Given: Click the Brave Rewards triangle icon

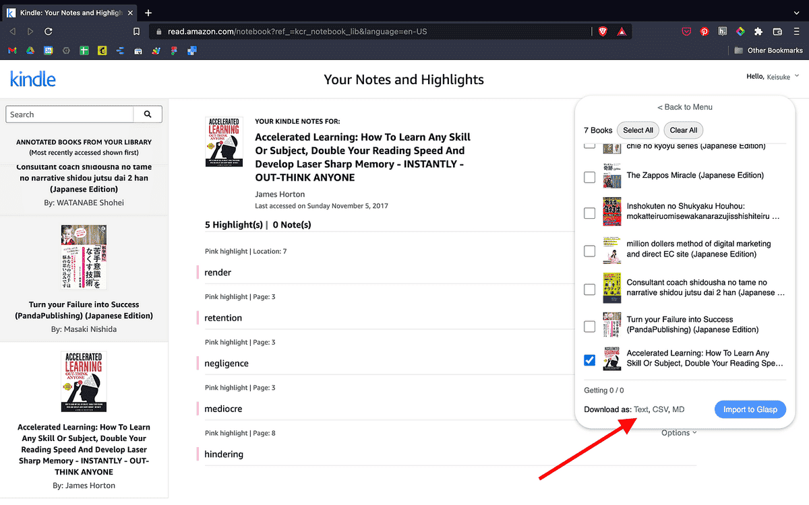Looking at the screenshot, I should 621,31.
